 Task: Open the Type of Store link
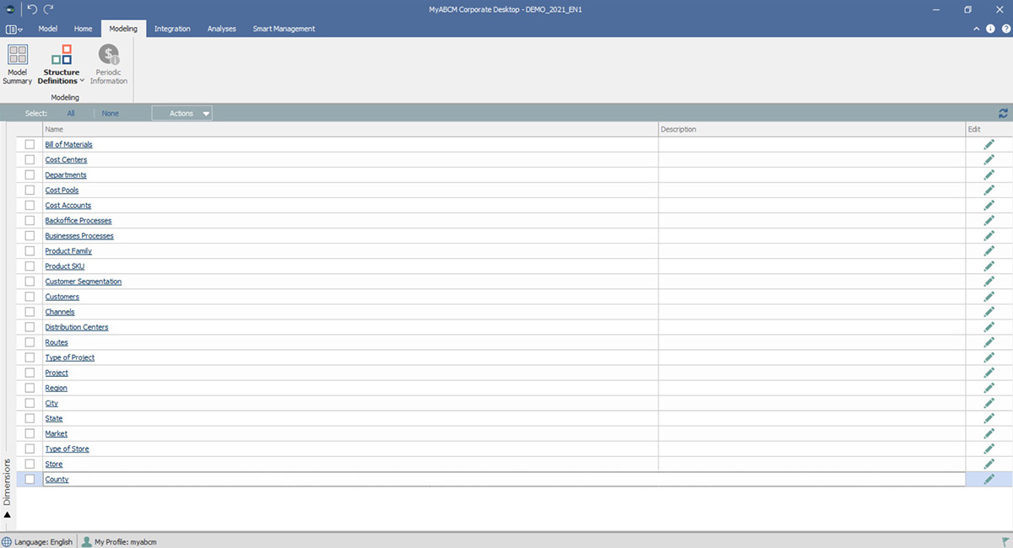pyautogui.click(x=67, y=449)
